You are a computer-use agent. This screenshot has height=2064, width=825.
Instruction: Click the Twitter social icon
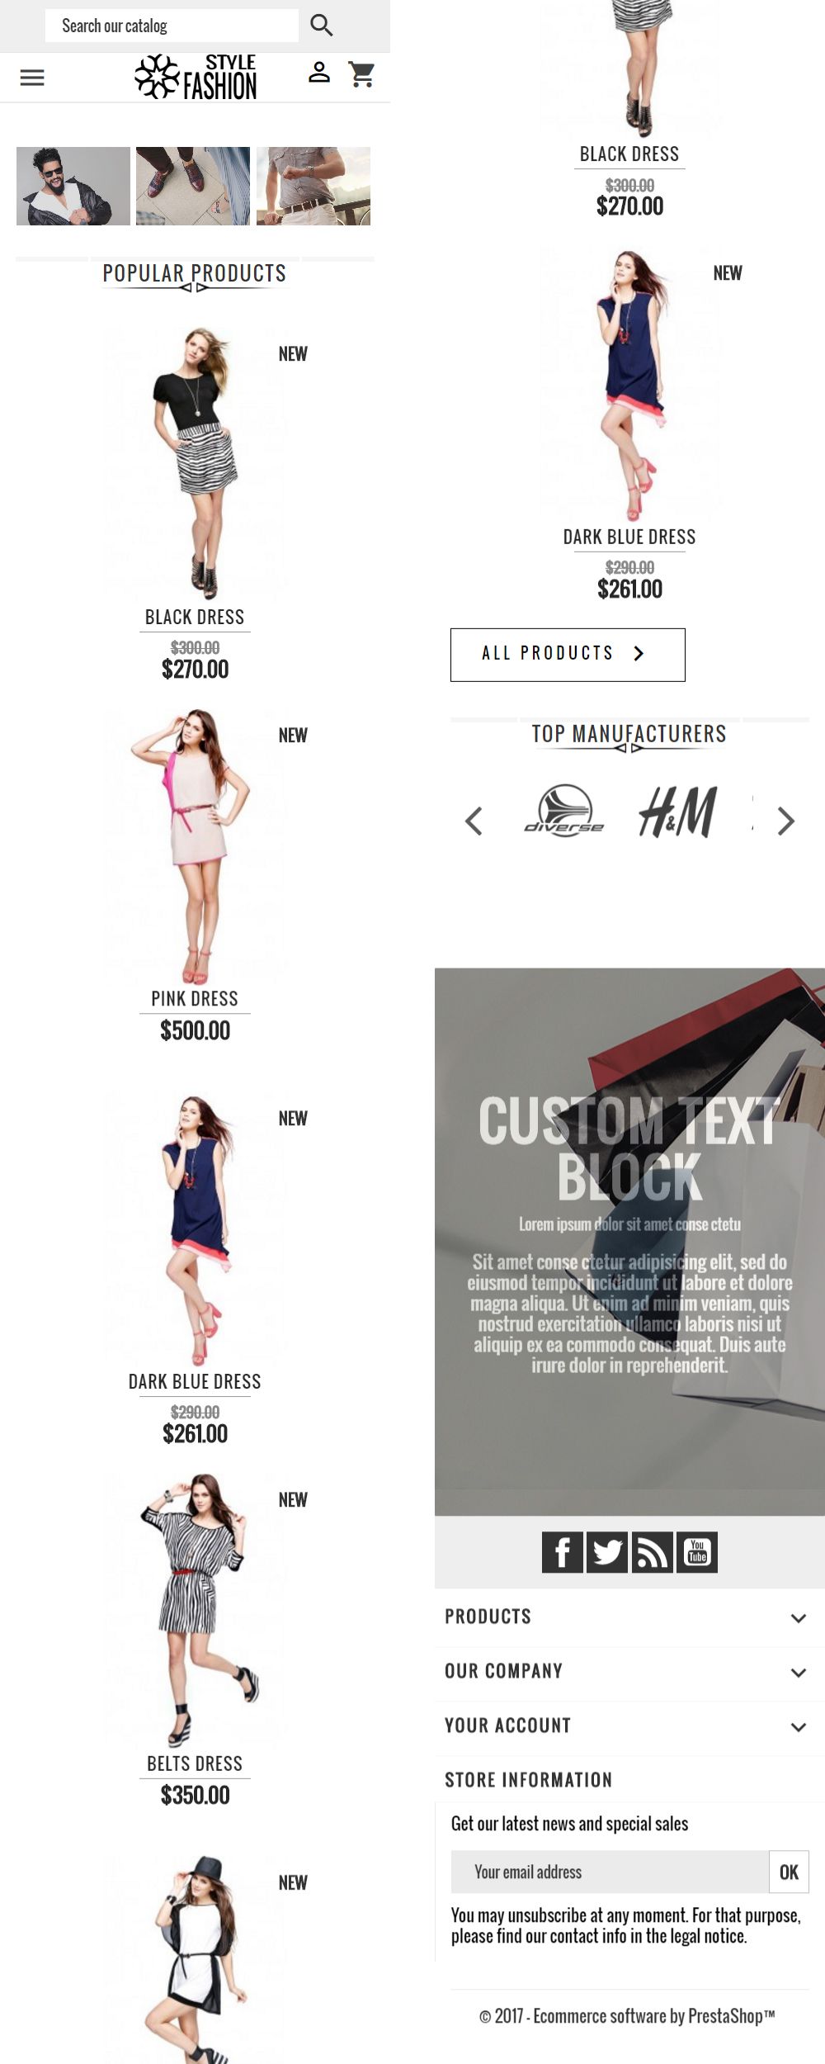(x=607, y=1552)
